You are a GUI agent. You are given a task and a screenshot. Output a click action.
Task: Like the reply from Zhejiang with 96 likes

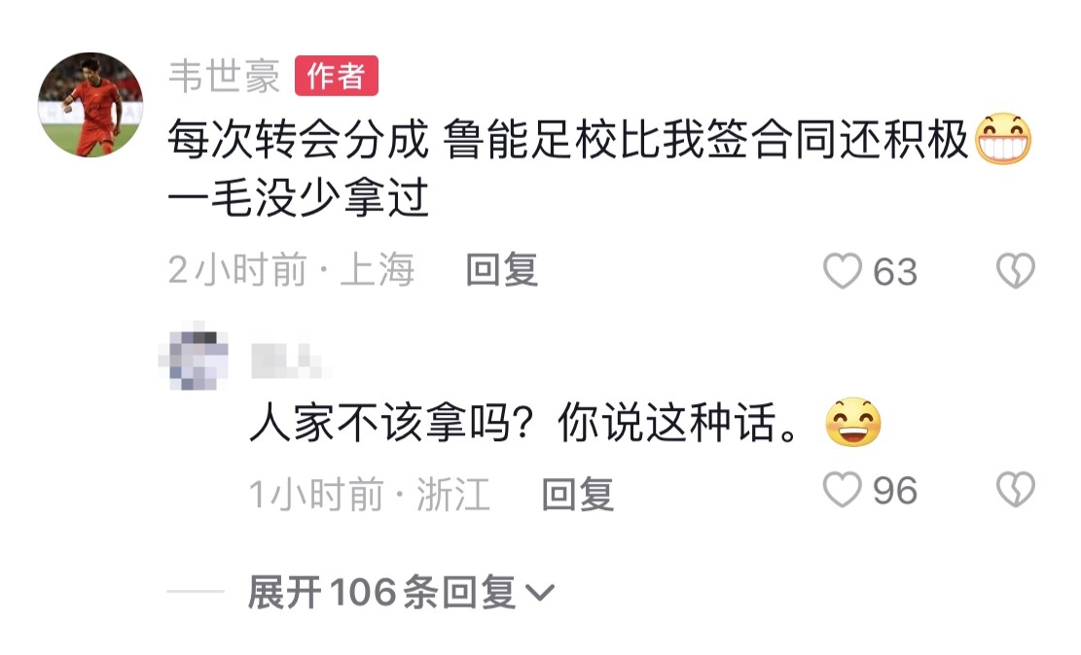(843, 492)
